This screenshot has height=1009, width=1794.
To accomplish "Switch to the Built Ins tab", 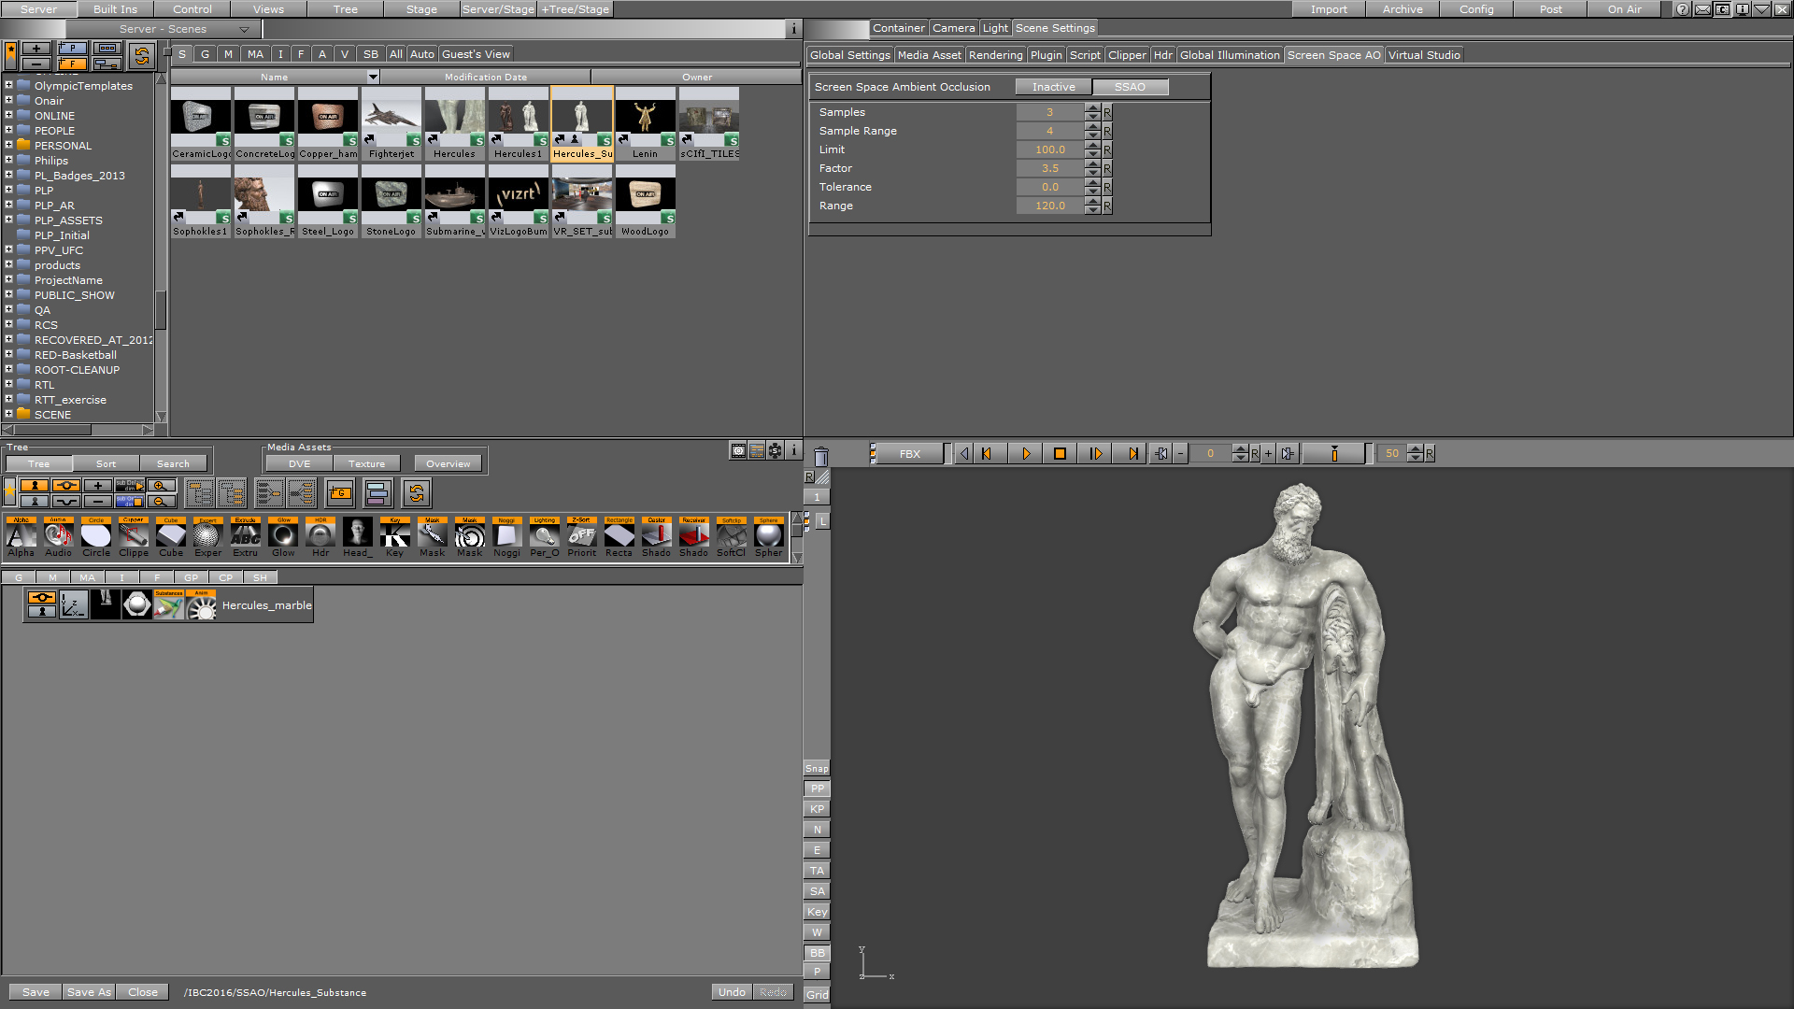I will [x=115, y=9].
